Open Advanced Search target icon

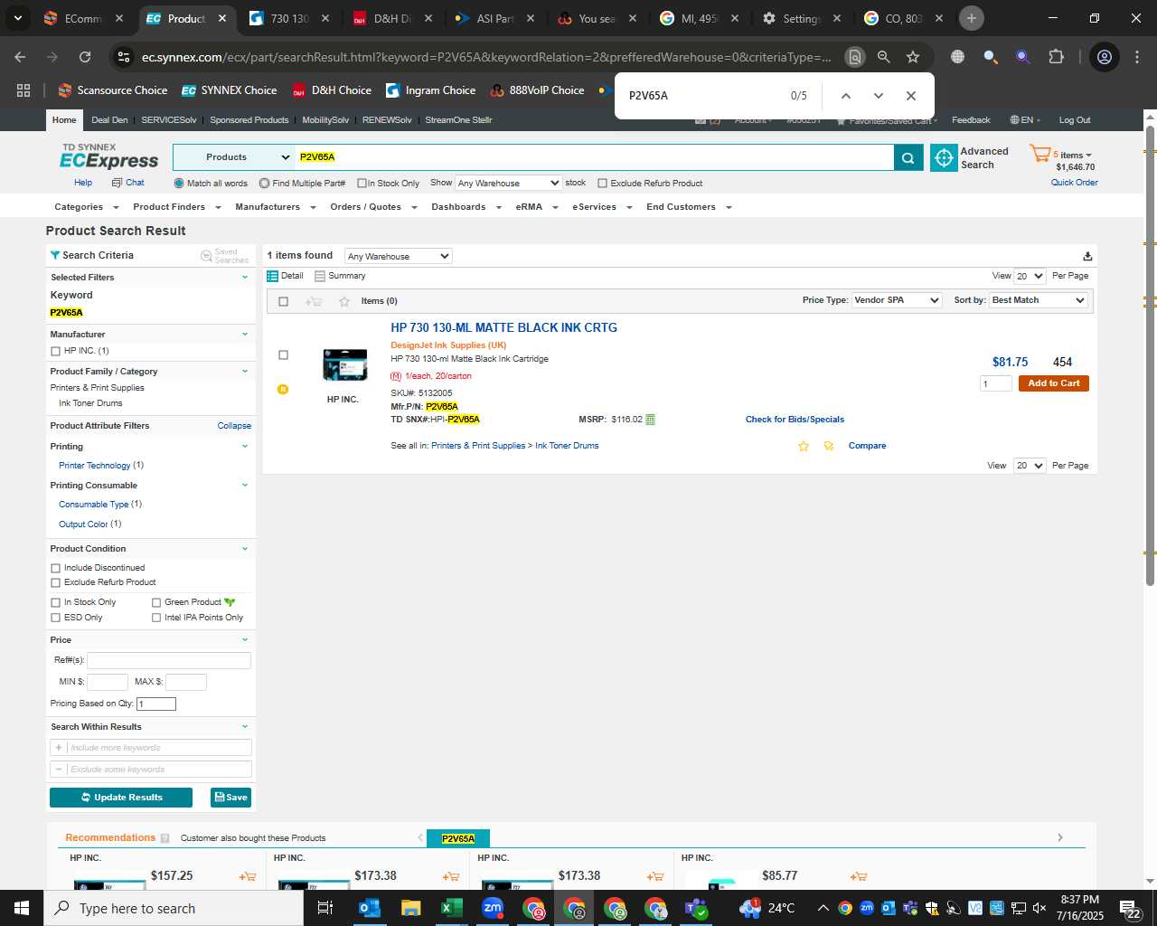point(944,157)
